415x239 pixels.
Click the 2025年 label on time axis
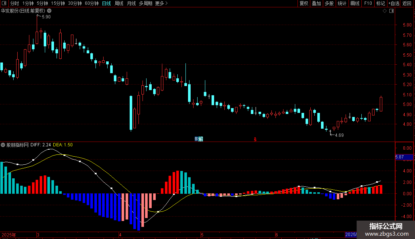tap(9, 235)
